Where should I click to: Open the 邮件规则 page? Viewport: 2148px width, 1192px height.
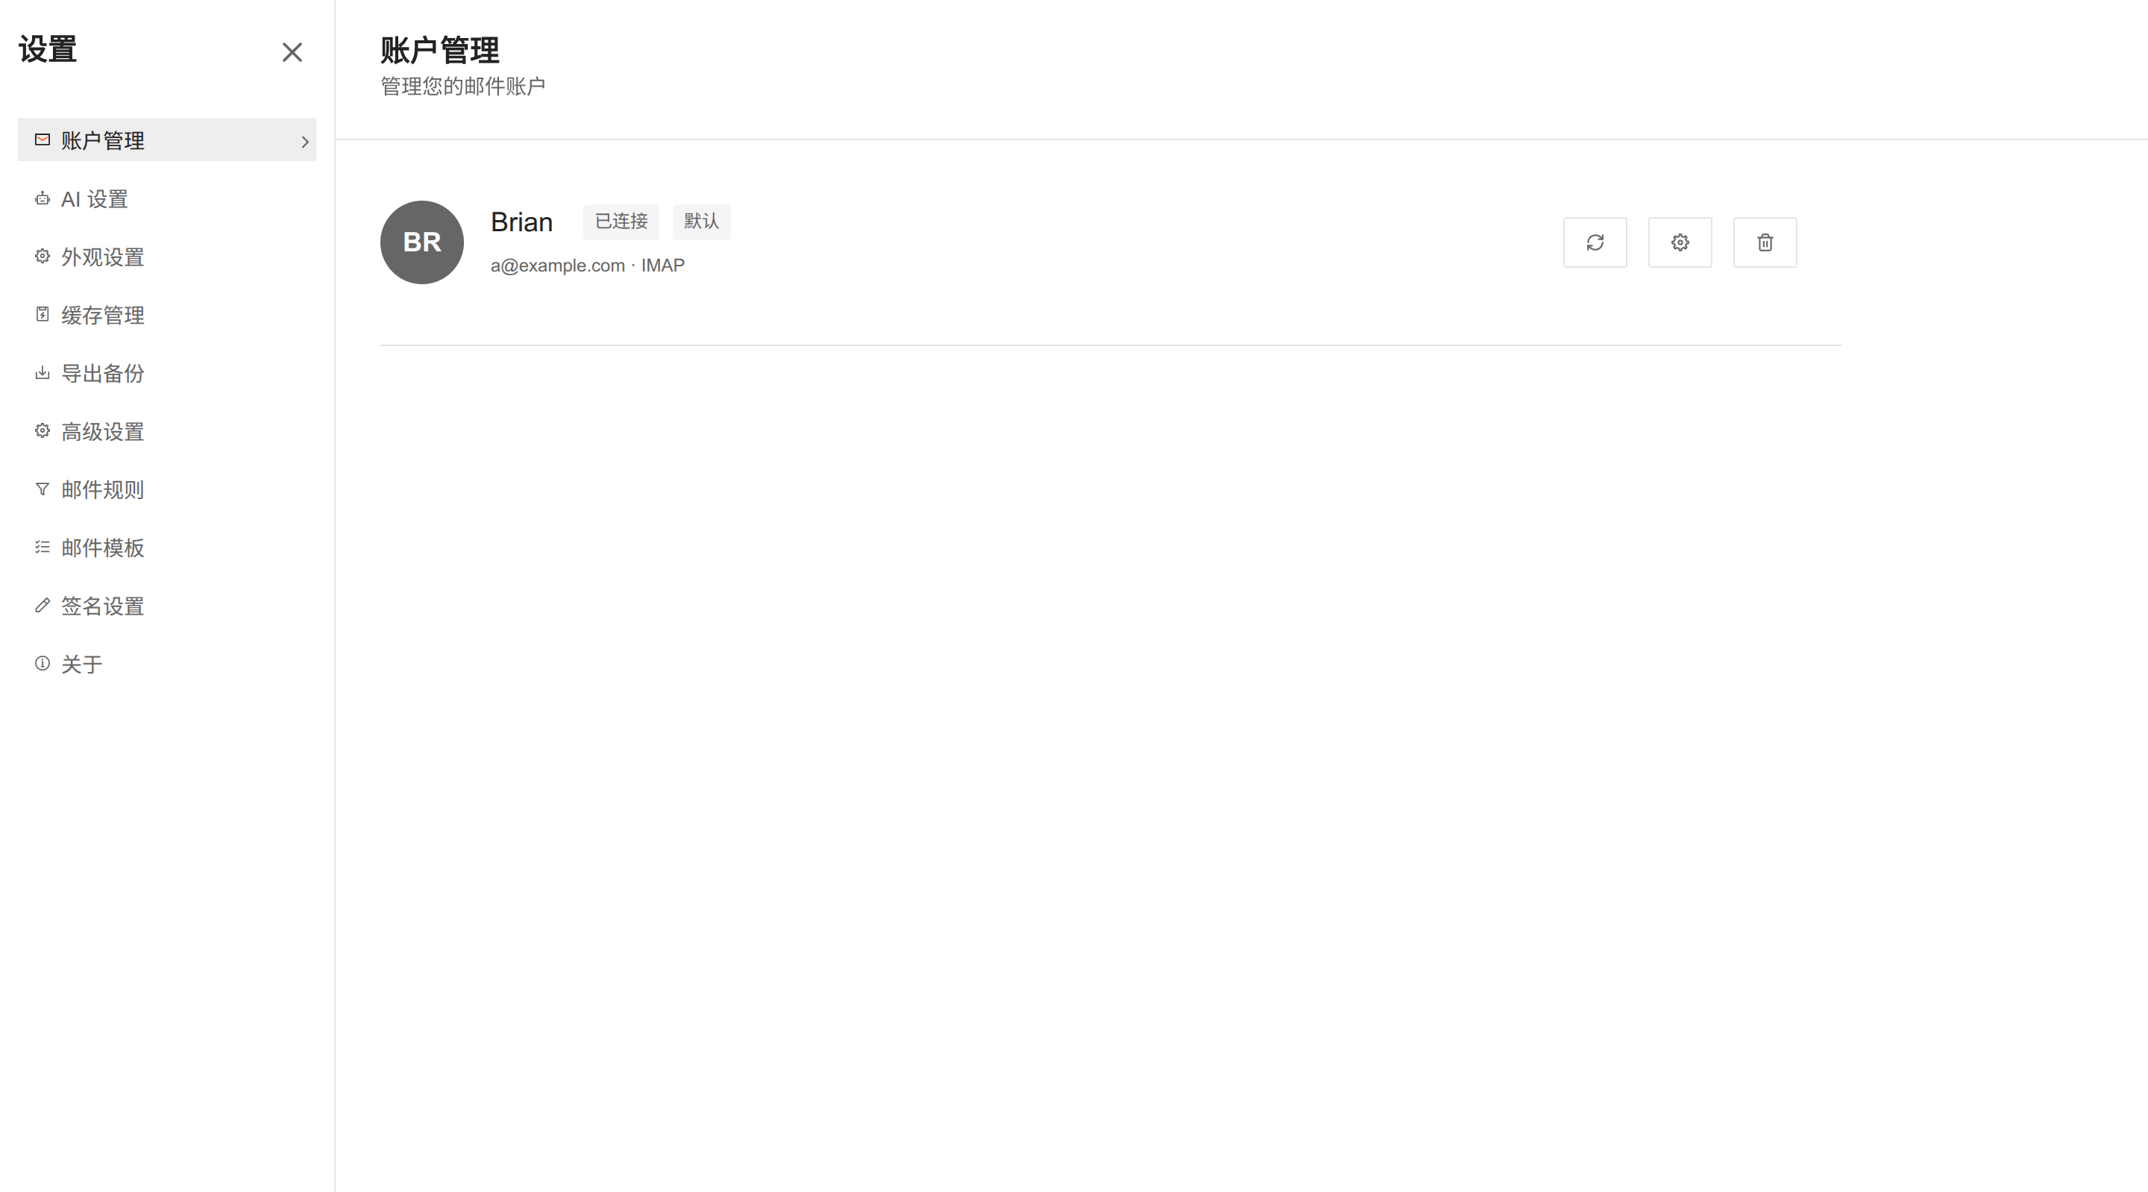tap(167, 489)
